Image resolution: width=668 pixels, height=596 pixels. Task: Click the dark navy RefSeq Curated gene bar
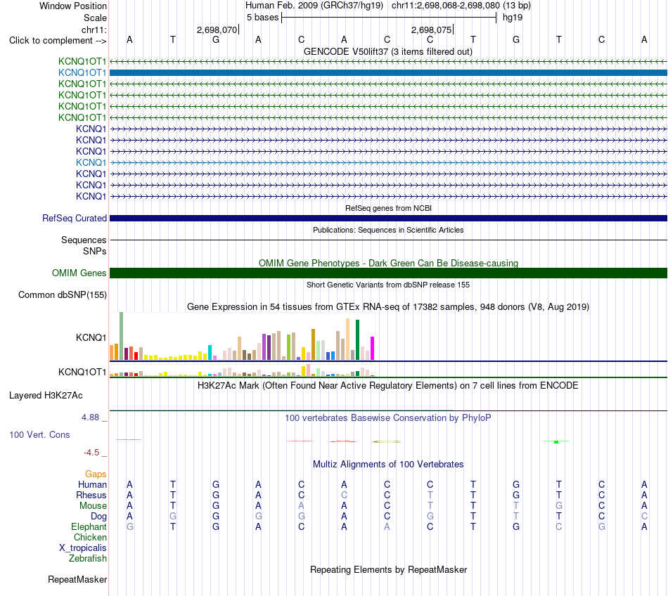pos(388,218)
